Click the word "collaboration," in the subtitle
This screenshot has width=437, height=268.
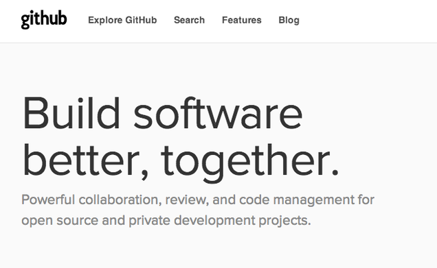(120, 199)
